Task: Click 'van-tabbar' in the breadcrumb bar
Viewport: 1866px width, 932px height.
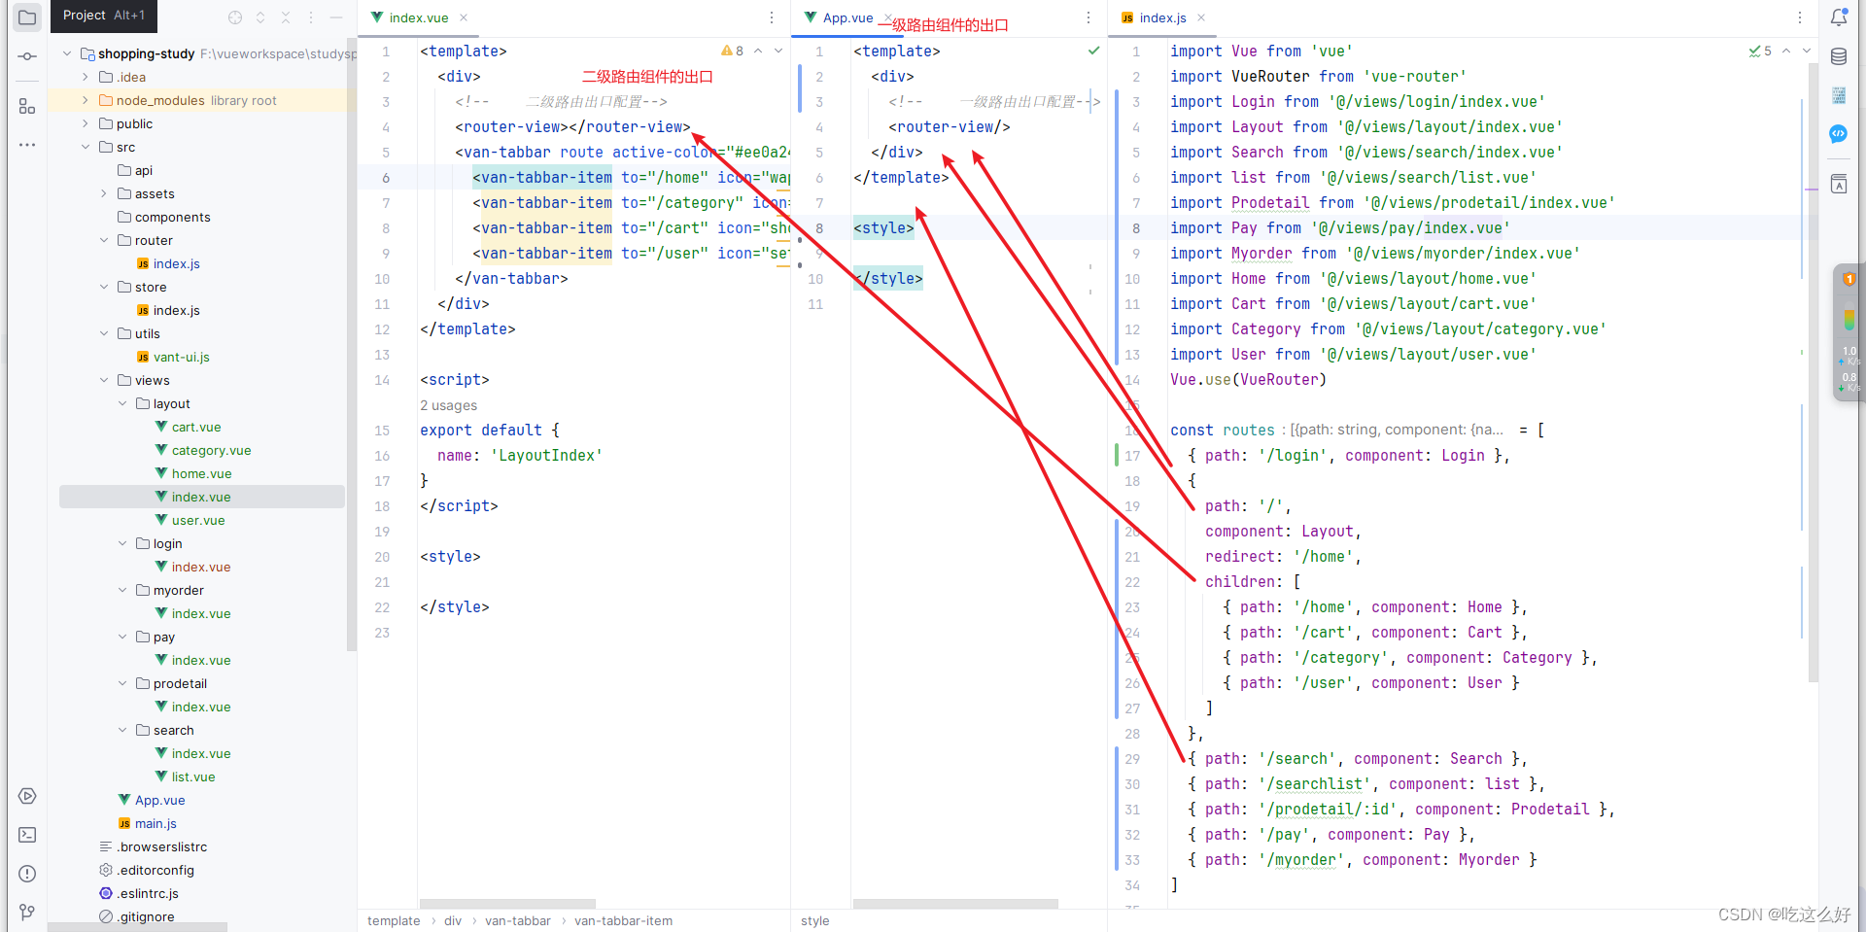Action: point(518,920)
